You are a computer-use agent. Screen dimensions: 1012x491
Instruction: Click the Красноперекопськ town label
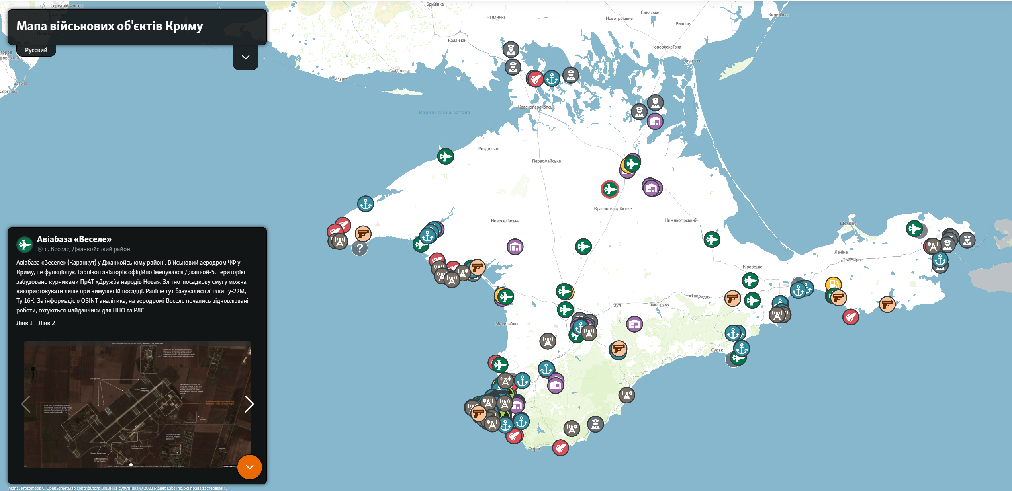pyautogui.click(x=536, y=107)
